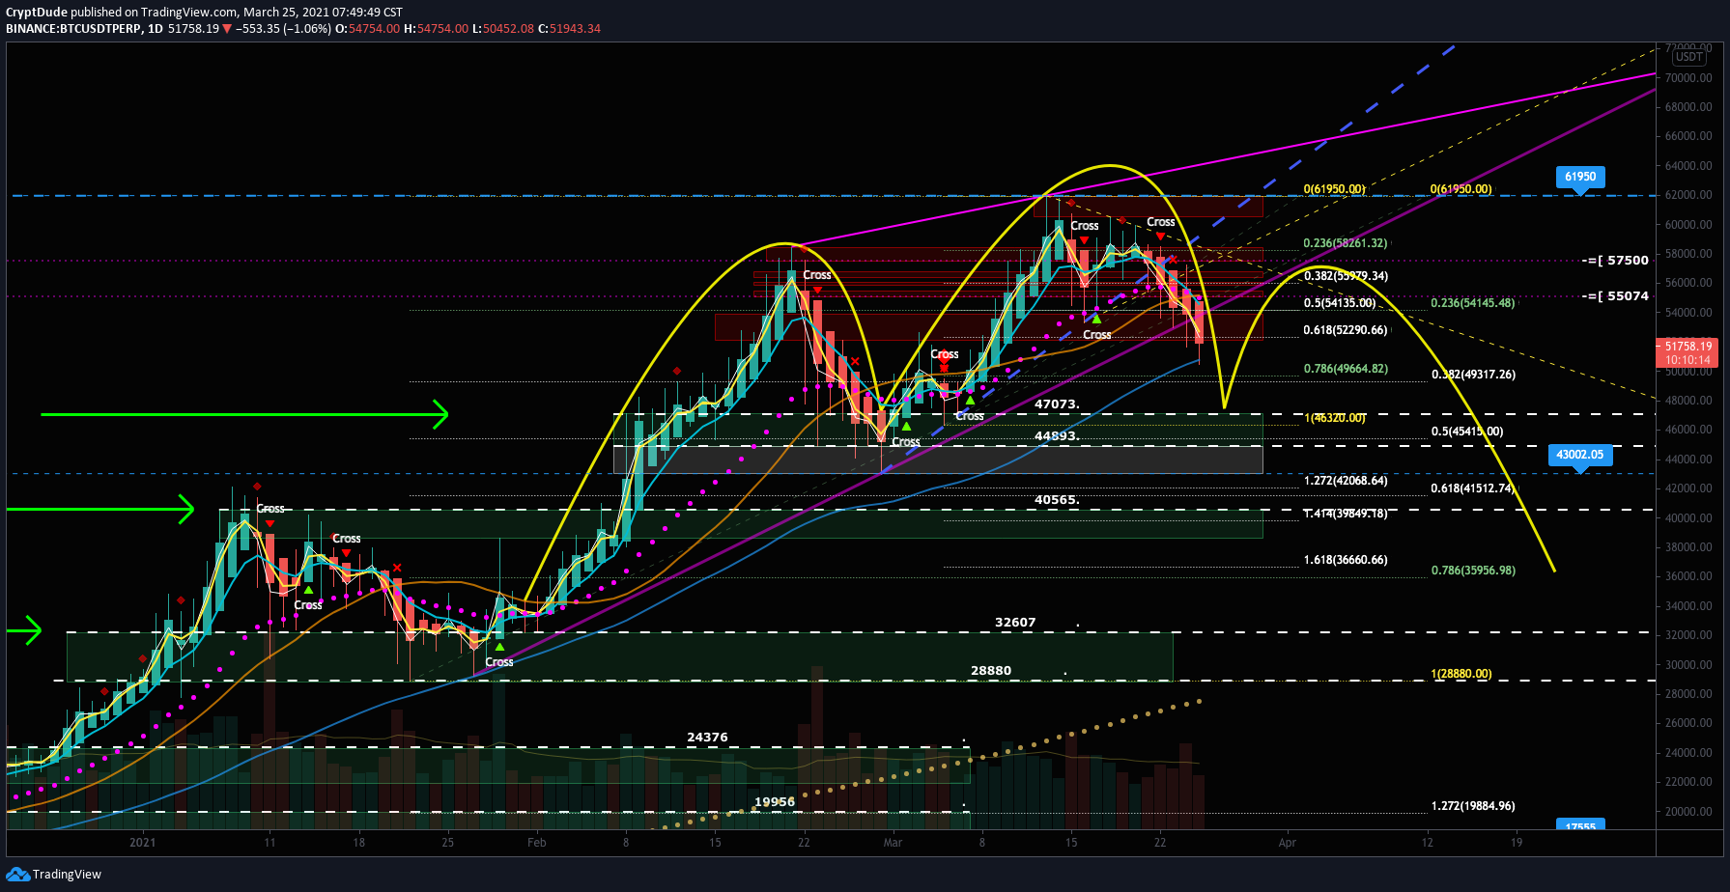Click the low value L:50452.08

pyautogui.click(x=502, y=29)
